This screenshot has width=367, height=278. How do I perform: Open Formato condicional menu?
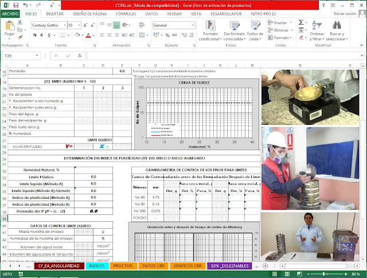tap(210, 30)
